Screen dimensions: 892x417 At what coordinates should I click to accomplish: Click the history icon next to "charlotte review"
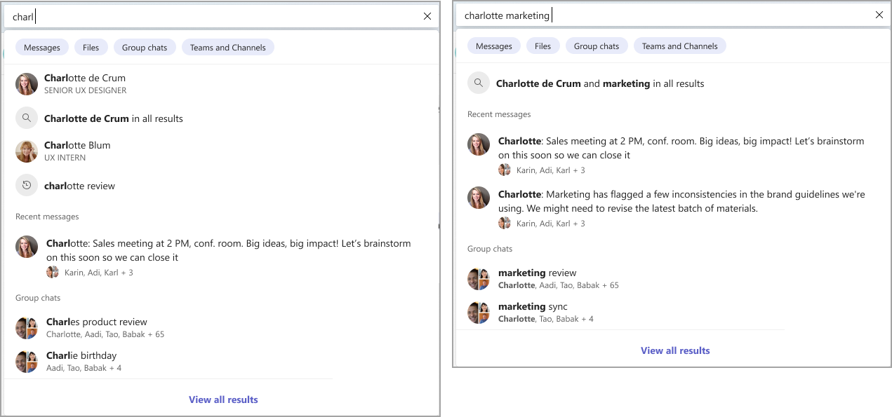point(27,186)
